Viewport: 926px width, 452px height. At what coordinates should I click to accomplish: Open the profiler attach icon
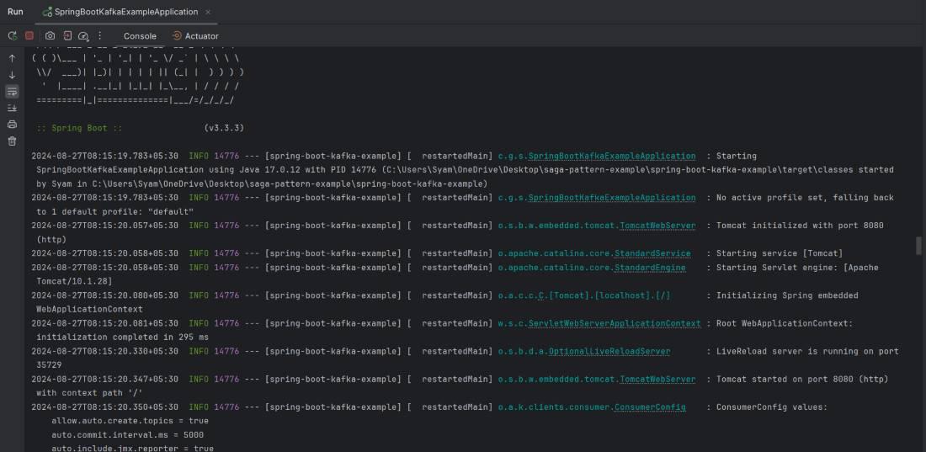[83, 36]
